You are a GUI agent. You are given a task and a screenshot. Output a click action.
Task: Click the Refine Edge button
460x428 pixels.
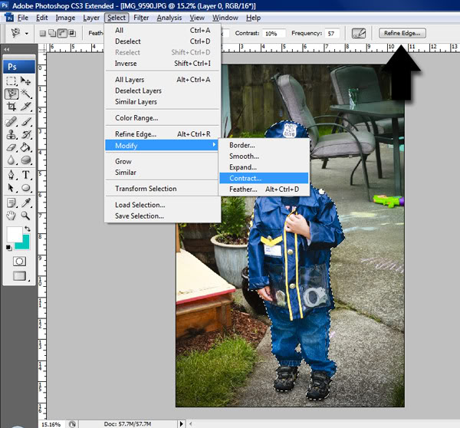402,34
